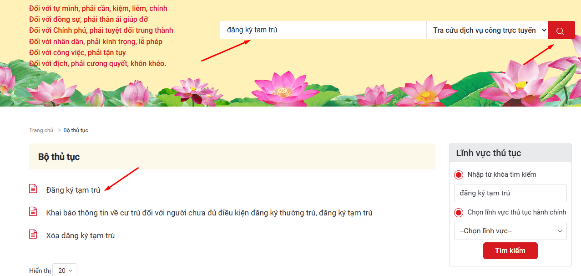Click the Bộ thủ tục section heading
Screen dimensions: 581x276
click(59, 157)
